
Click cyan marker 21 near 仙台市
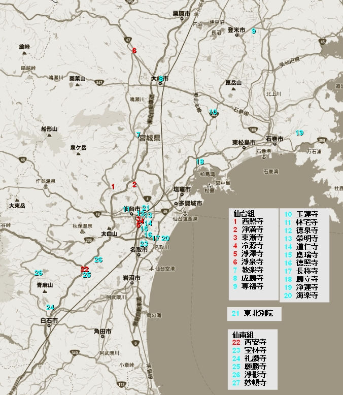click(146, 208)
